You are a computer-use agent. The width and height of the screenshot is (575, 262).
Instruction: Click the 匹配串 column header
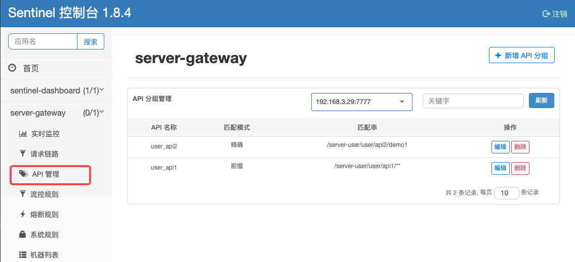(x=367, y=127)
